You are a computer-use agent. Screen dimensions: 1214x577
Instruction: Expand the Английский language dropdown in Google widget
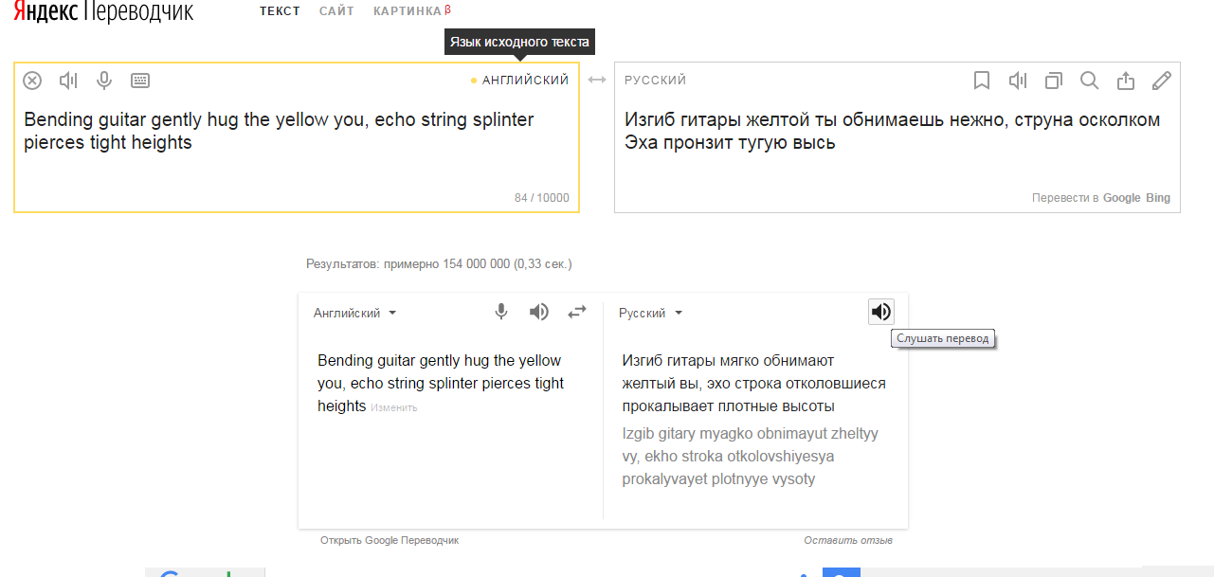(x=355, y=313)
